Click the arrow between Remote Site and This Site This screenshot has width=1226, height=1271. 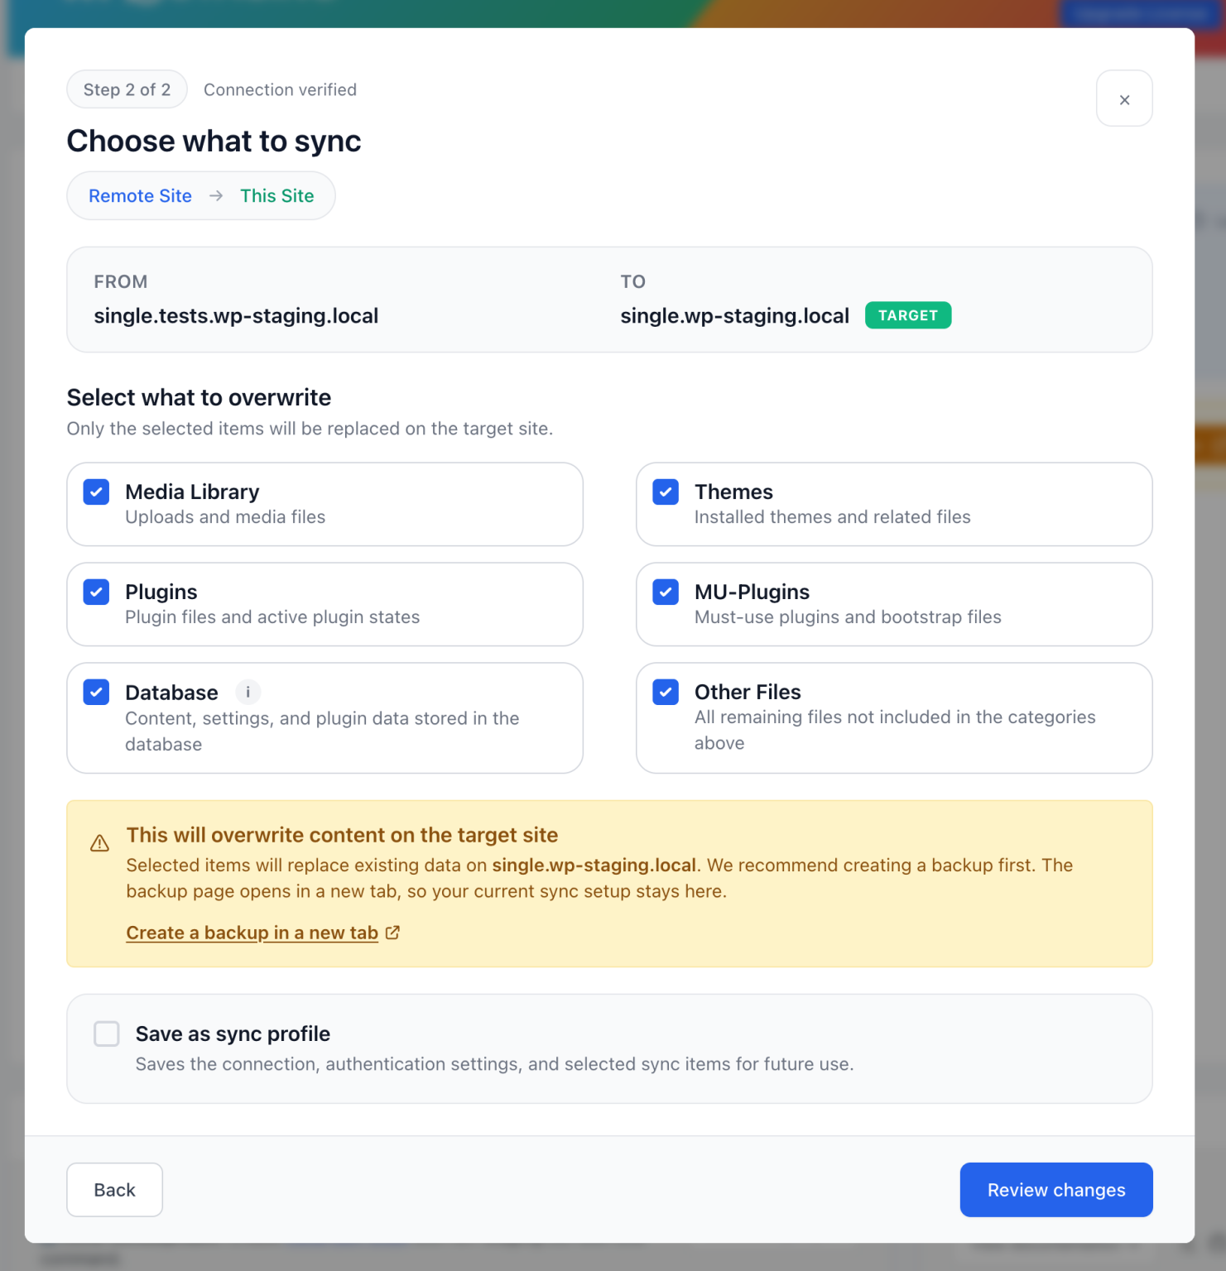[216, 196]
